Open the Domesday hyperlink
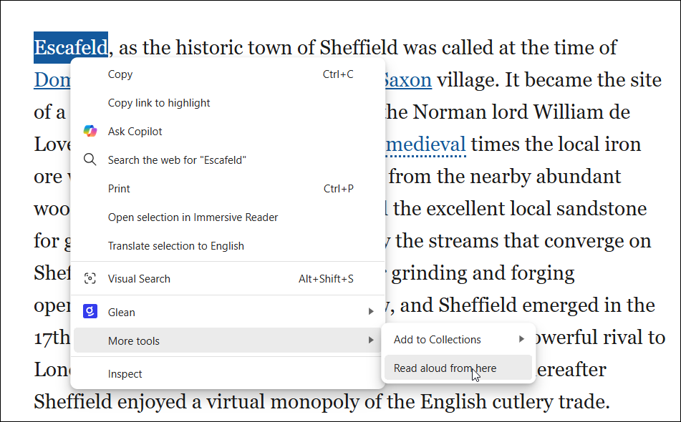The image size is (681, 422). tap(53, 79)
